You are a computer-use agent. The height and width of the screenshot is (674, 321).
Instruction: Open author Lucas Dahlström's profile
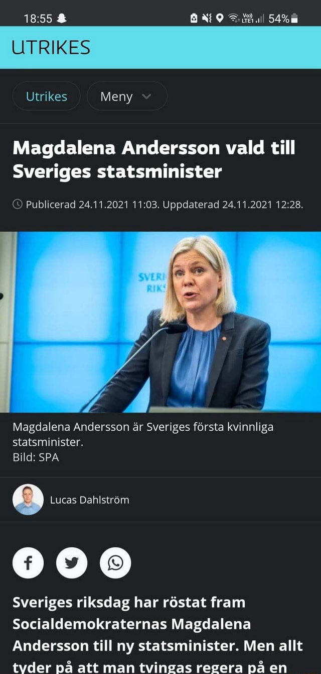pos(90,500)
